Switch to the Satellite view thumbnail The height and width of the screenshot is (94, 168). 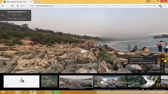click(49, 81)
